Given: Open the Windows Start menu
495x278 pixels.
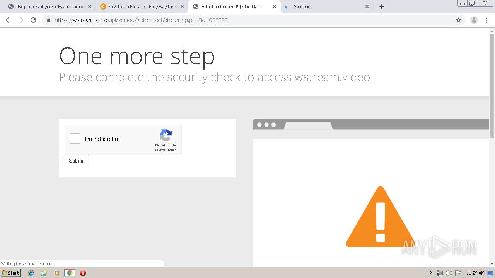Looking at the screenshot, I should [10, 273].
